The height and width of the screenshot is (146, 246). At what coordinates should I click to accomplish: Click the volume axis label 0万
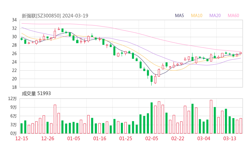pos(14,133)
